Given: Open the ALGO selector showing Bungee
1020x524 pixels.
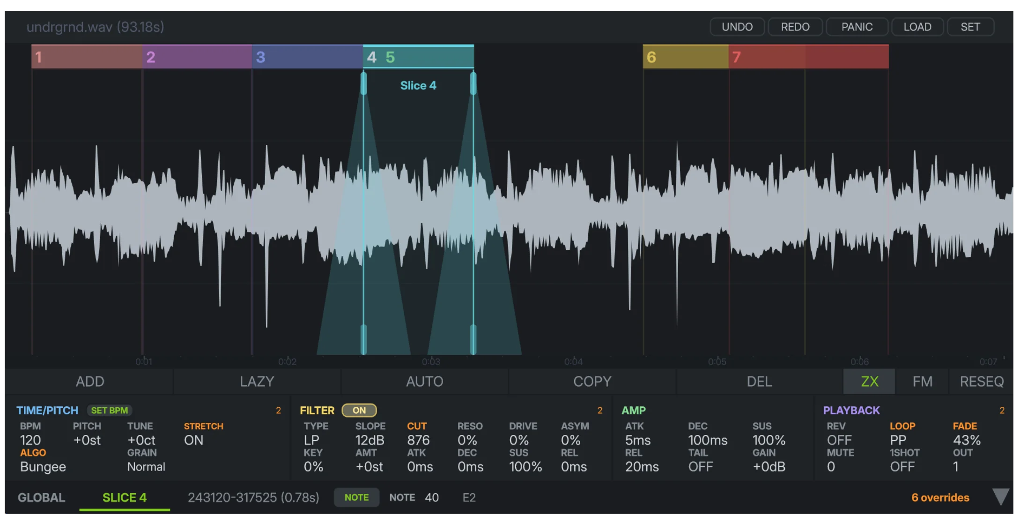Looking at the screenshot, I should pyautogui.click(x=43, y=466).
